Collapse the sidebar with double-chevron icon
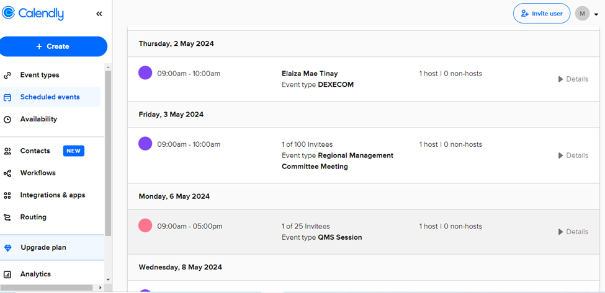 click(x=99, y=14)
